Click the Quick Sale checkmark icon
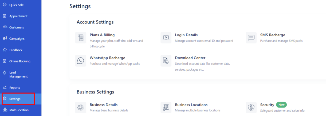The width and height of the screenshot is (326, 116). point(5,5)
